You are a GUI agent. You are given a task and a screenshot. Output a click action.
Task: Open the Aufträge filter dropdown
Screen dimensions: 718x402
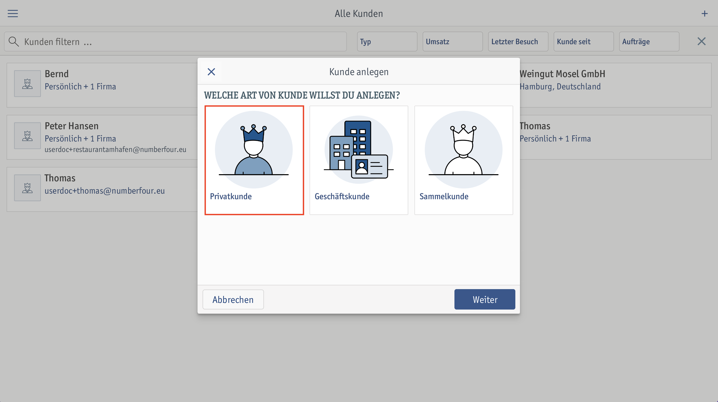649,41
